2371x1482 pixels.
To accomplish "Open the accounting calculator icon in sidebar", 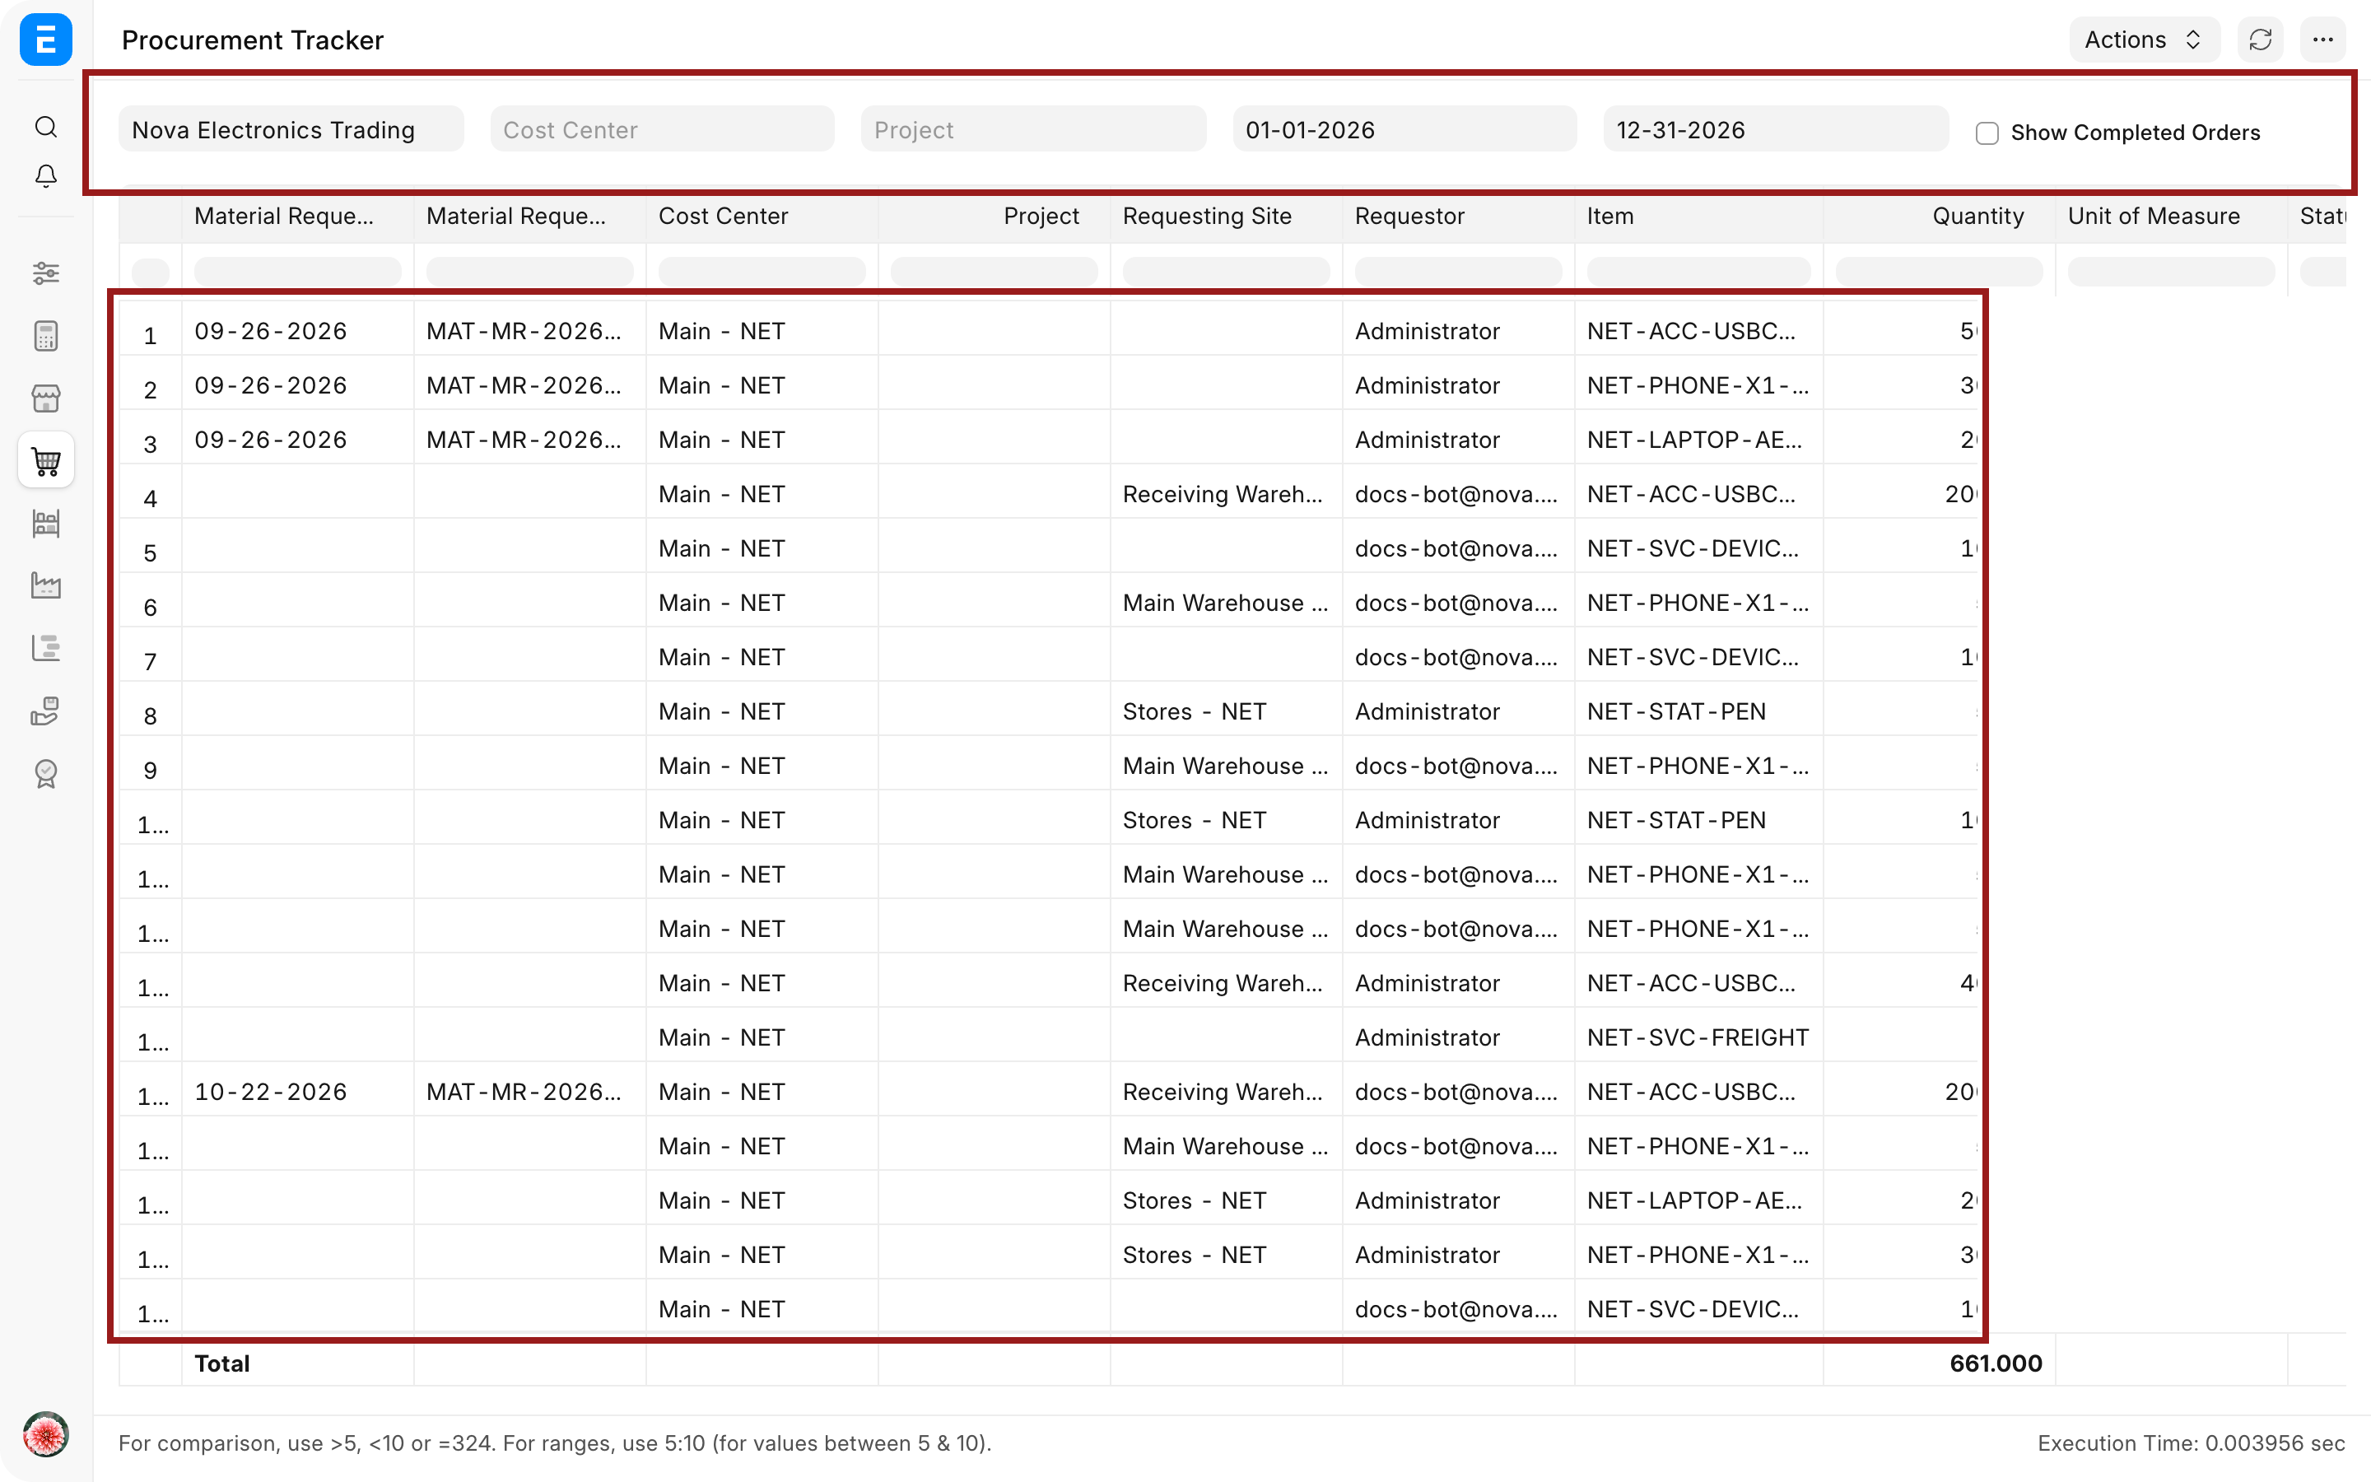I will (x=46, y=336).
